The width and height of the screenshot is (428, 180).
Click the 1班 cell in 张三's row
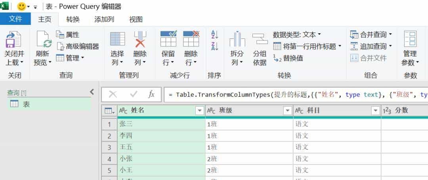pyautogui.click(x=249, y=124)
